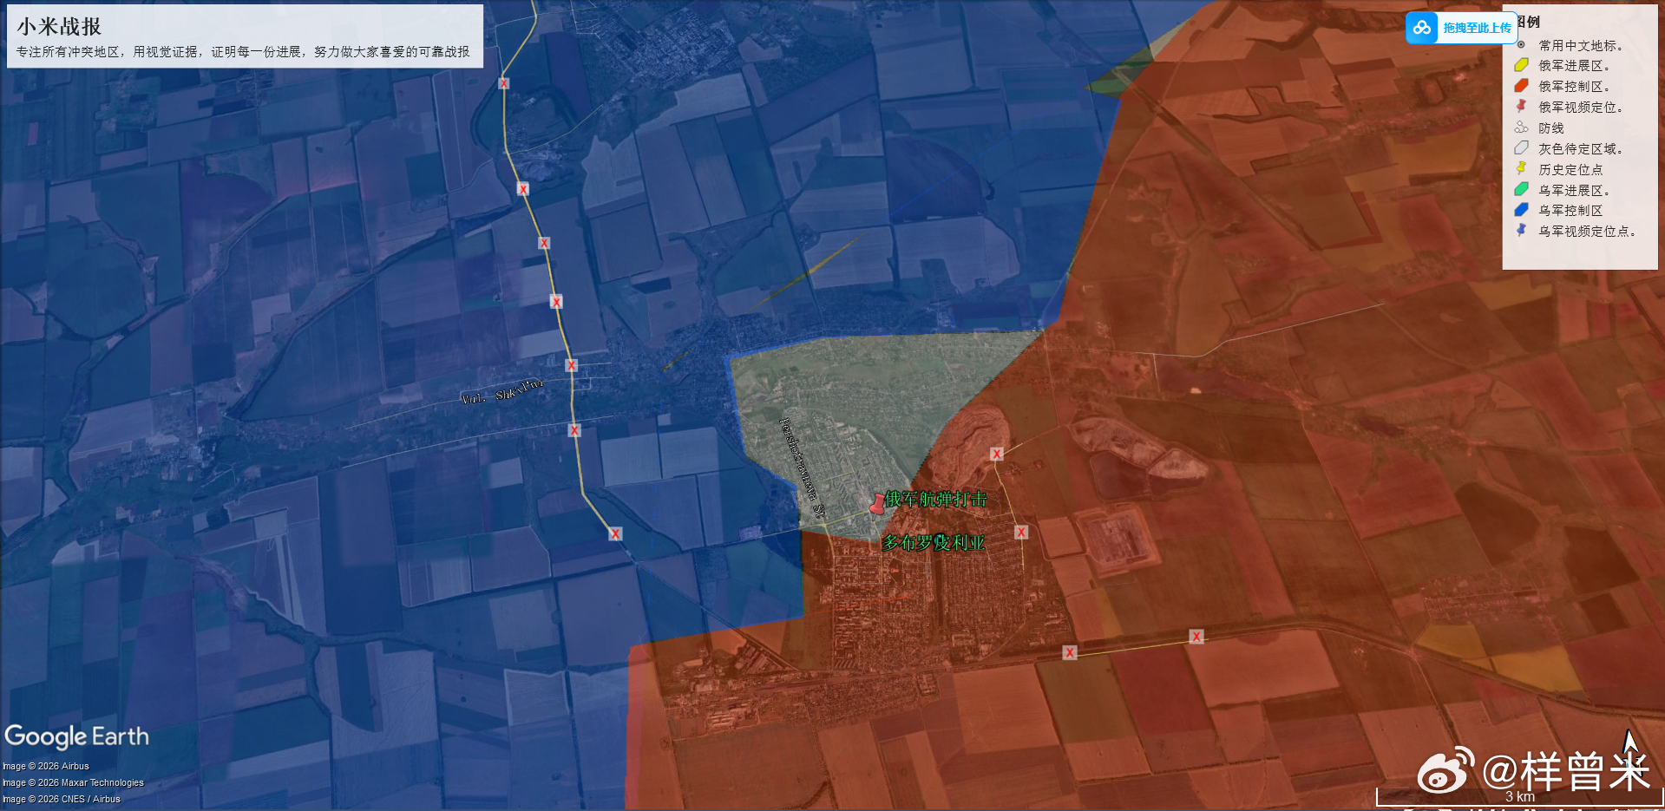1665x811 pixels.
Task: Select the 乌军进展区 legend label
Action: pos(1574,191)
